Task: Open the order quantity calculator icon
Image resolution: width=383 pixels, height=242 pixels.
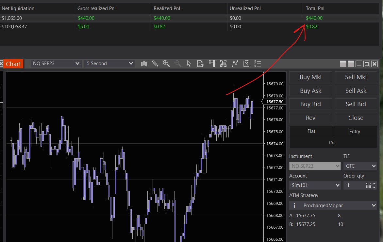Action: pyautogui.click(x=368, y=185)
